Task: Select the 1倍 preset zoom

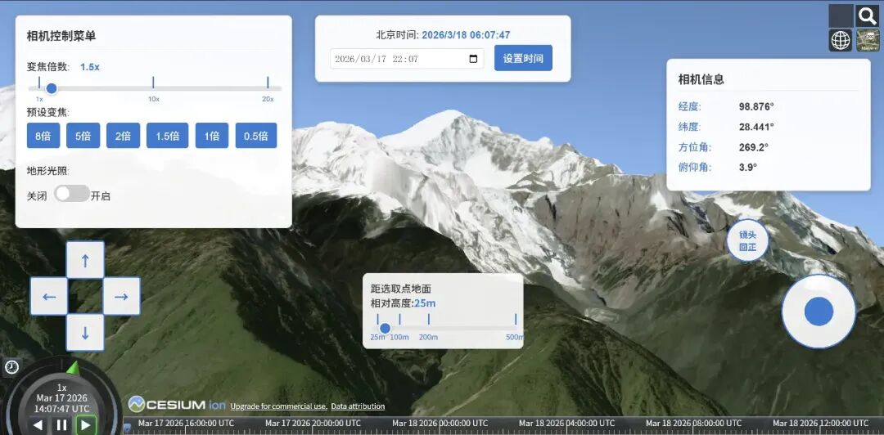Action: click(212, 136)
